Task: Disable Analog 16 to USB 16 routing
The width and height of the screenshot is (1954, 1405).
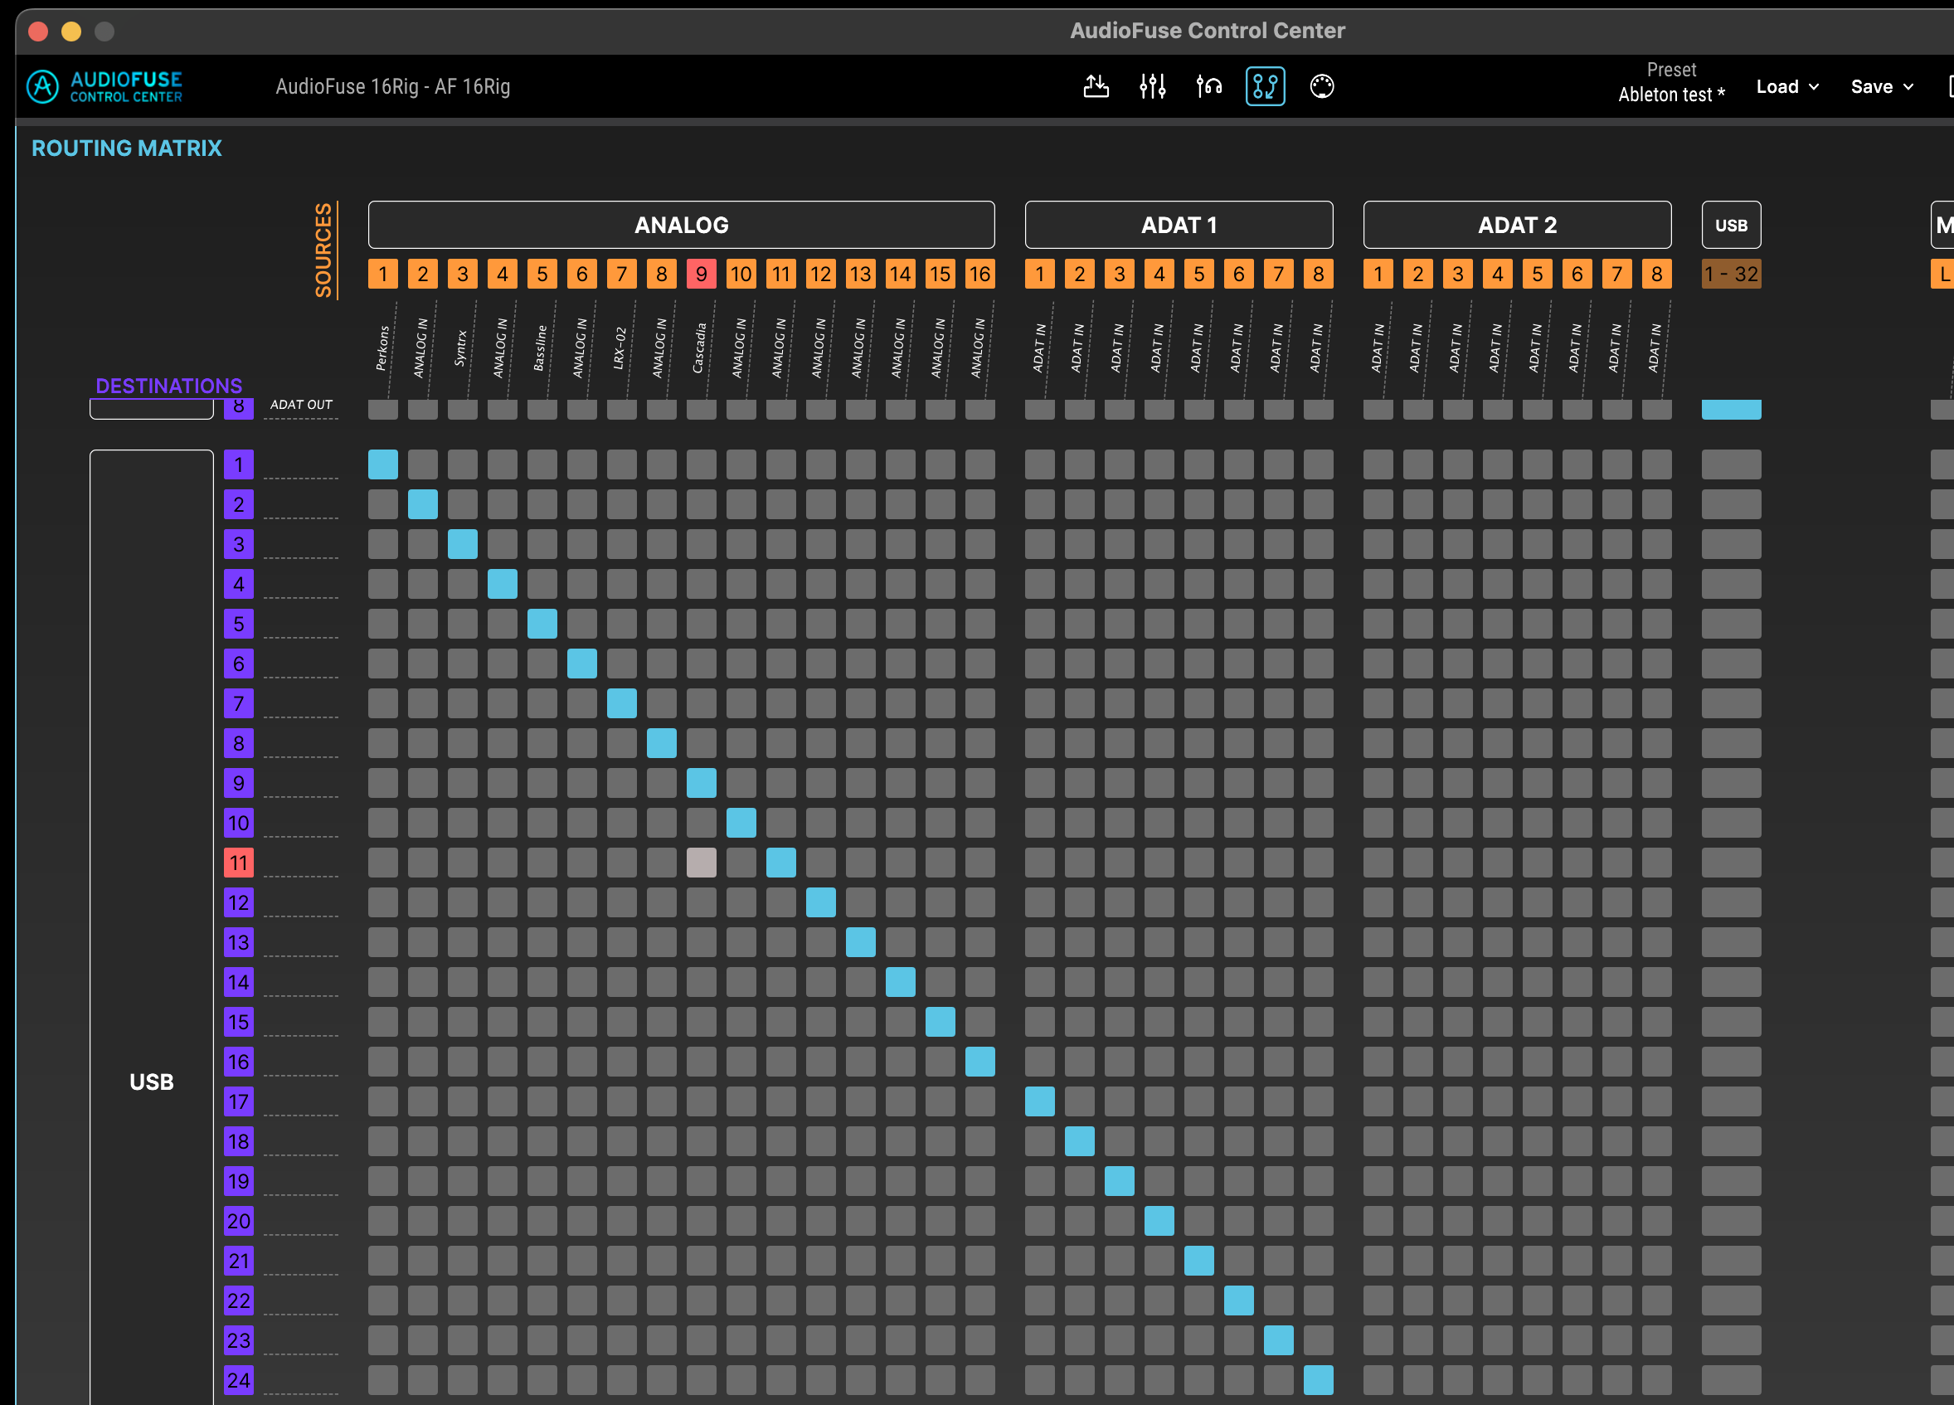Action: [x=979, y=1062]
